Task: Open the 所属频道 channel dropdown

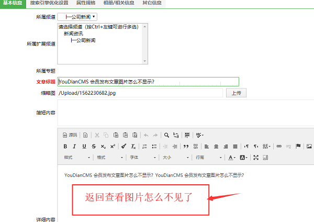Action: [81, 17]
